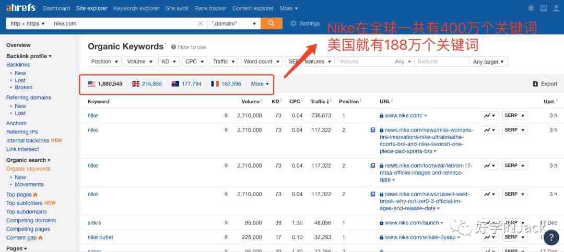Sort by the Volume column header
The height and width of the screenshot is (252, 564).
[x=252, y=101]
